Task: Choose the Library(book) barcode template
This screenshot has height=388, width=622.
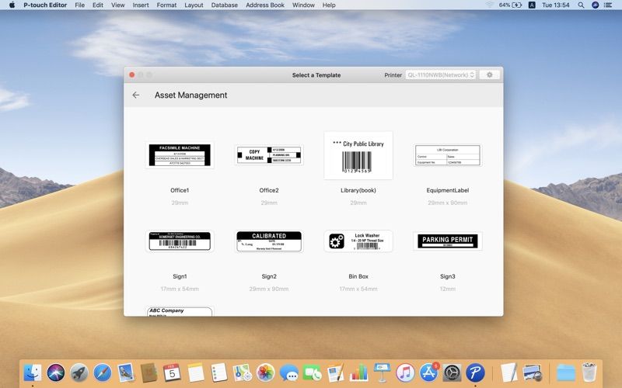Action: [x=358, y=155]
